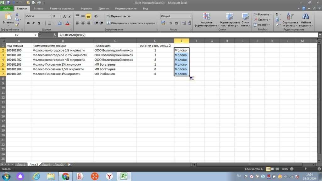Toggle bottom vertical alignment button

point(88,16)
